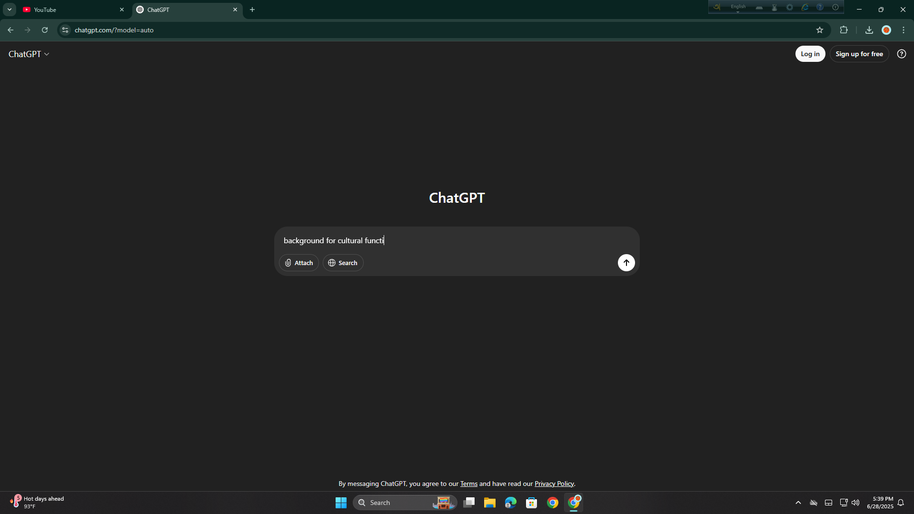Open the Log in page
This screenshot has height=514, width=914.
[810, 54]
